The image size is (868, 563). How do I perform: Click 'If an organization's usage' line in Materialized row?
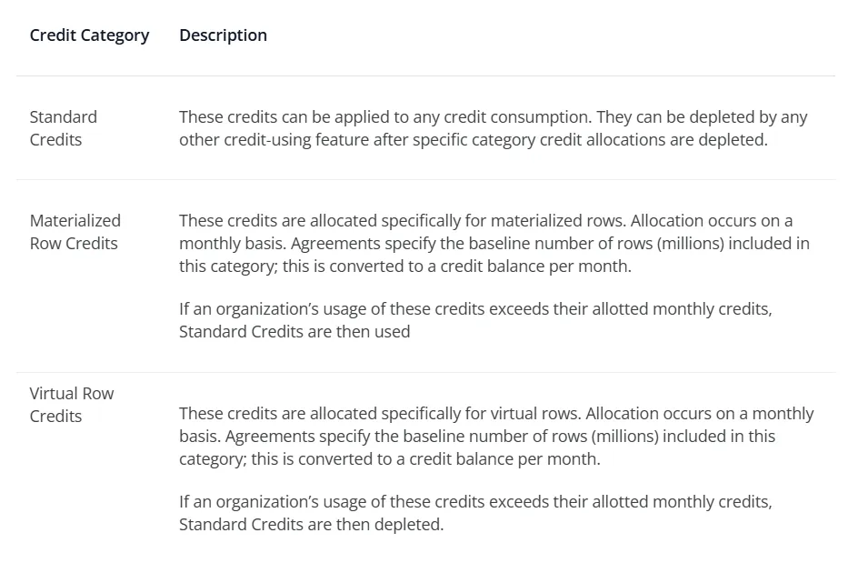[475, 308]
